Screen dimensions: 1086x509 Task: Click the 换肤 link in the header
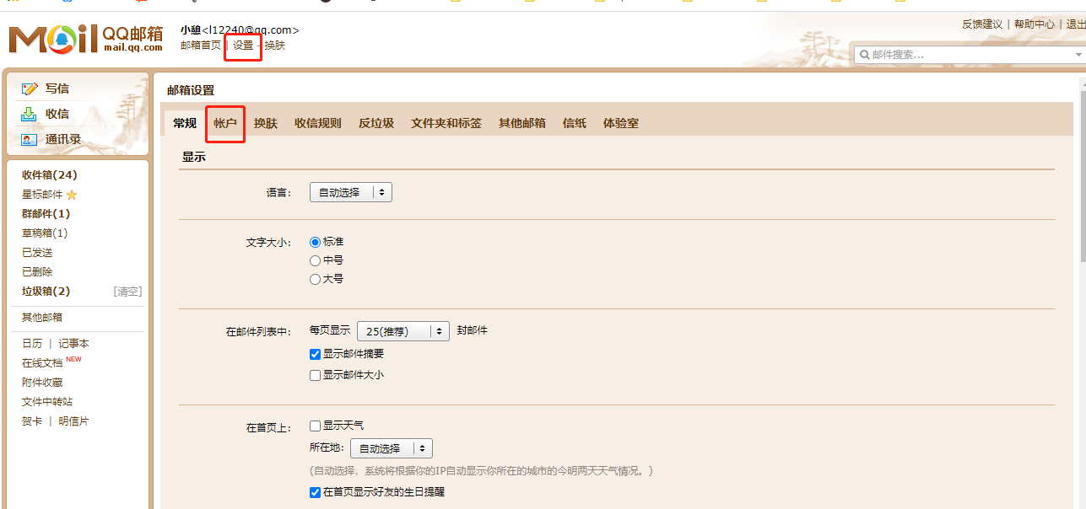[x=275, y=46]
